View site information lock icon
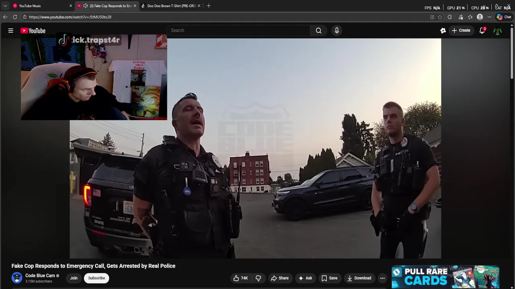The width and height of the screenshot is (515, 289). tap(25, 17)
